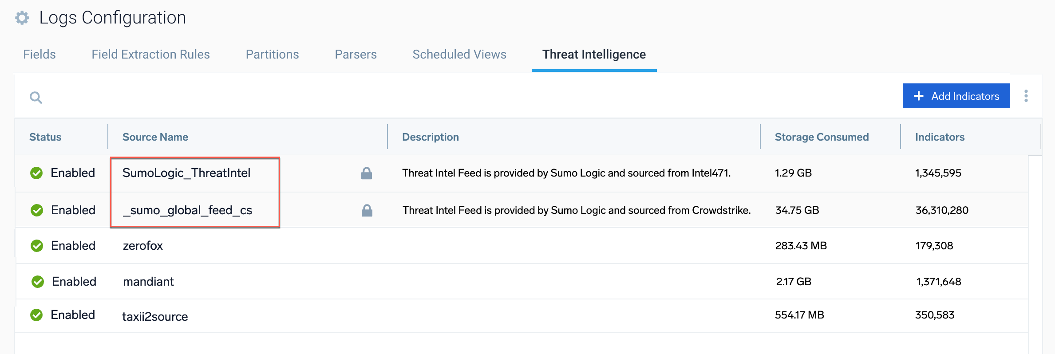Screen dimensions: 1055x354
Task: Click green check status icon for _sumo_global_feed_cs
Action: click(37, 210)
